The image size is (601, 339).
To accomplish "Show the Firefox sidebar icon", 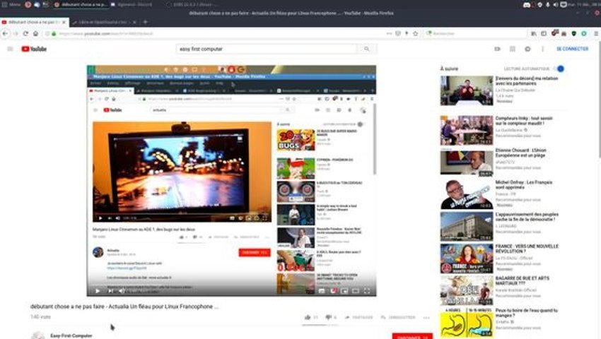I will coord(544,34).
